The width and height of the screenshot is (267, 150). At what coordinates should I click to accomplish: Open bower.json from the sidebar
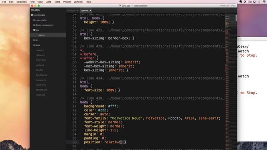click(x=41, y=60)
